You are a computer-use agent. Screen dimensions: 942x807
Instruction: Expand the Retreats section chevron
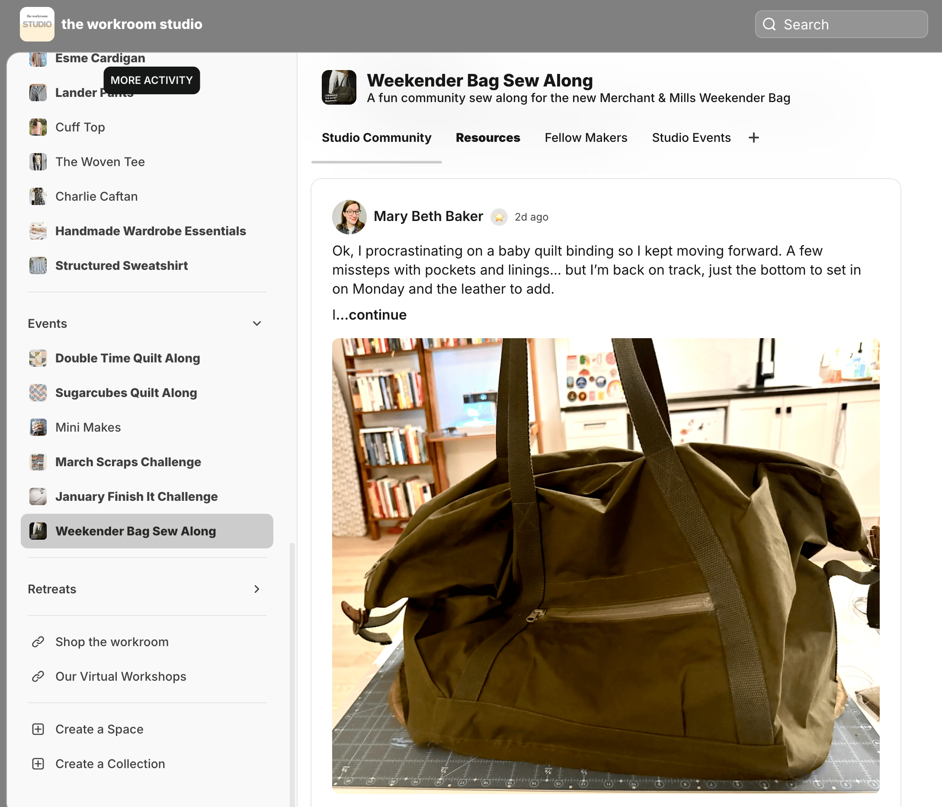click(256, 589)
